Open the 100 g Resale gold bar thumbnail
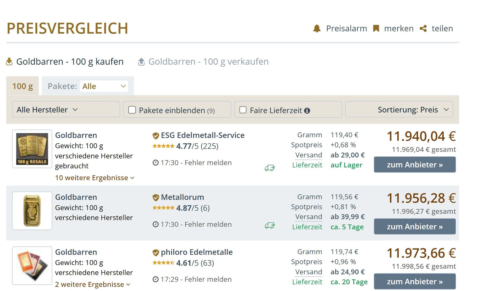This screenshot has width=486, height=291. pos(32,149)
